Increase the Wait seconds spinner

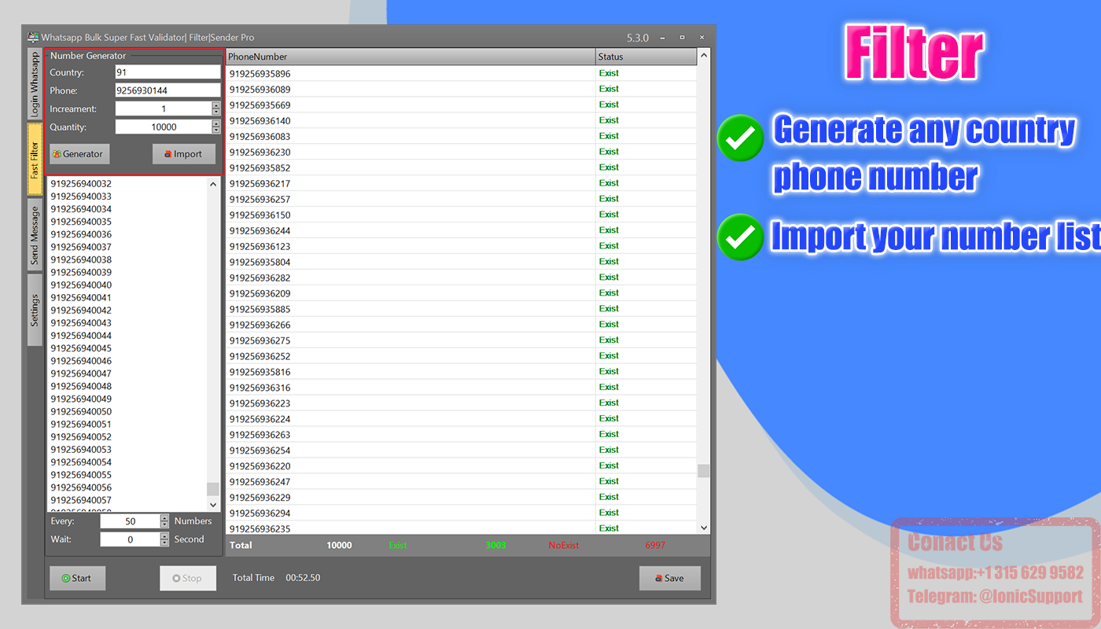coord(164,536)
